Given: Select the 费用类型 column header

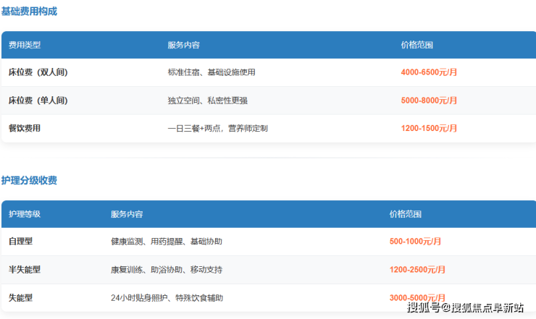Looking at the screenshot, I should 25,45.
